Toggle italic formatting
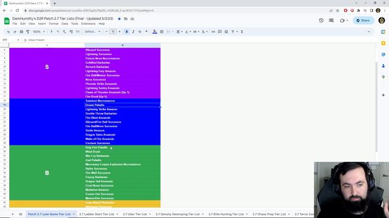This screenshot has height=218, width=389. click(133, 31)
